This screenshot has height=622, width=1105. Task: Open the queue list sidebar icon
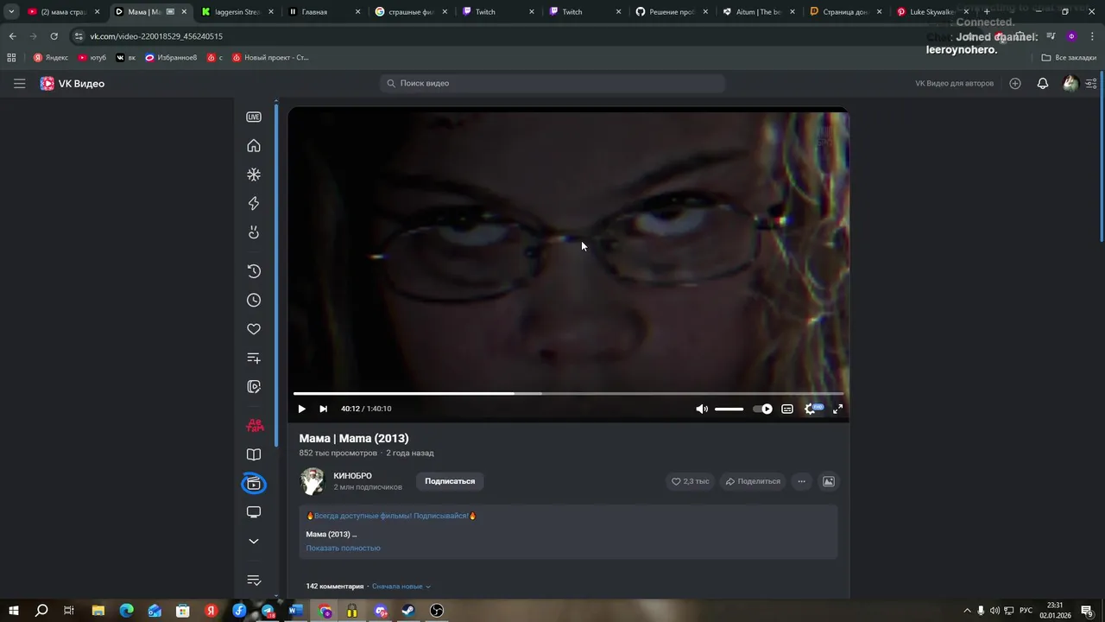click(x=254, y=581)
